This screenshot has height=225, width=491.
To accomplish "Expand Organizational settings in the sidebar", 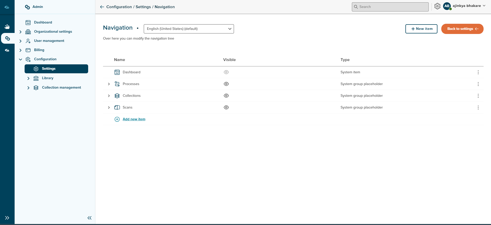I will (21, 32).
